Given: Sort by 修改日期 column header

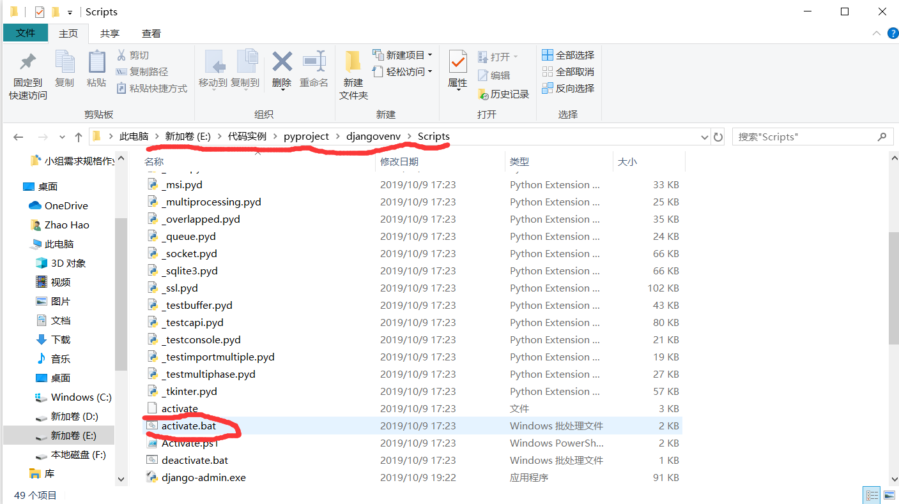Looking at the screenshot, I should [x=399, y=162].
